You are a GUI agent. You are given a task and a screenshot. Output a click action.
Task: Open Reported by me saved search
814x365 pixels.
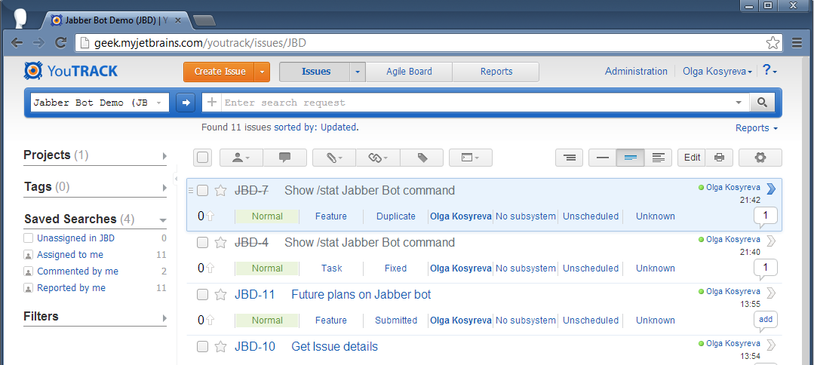click(71, 288)
